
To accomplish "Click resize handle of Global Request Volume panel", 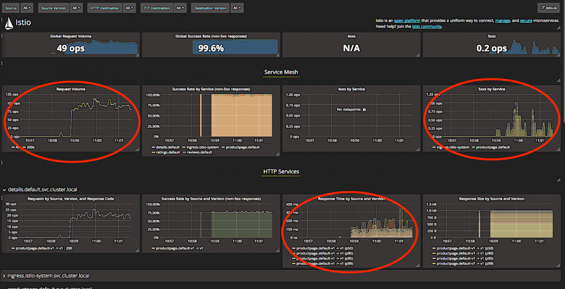I will (137, 55).
